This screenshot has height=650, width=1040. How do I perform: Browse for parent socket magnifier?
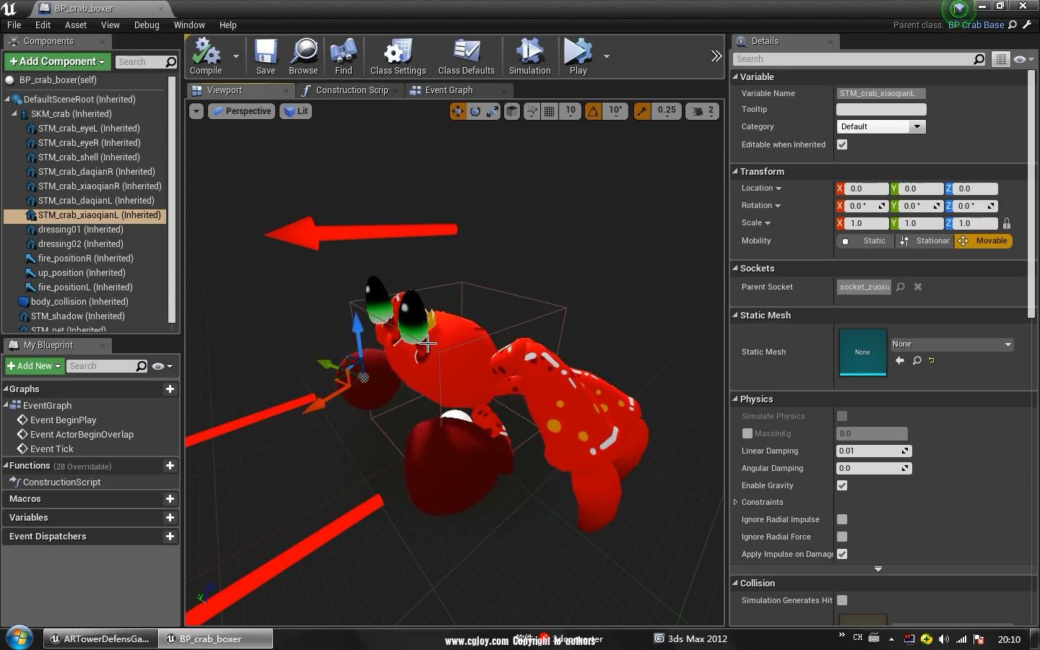click(901, 287)
